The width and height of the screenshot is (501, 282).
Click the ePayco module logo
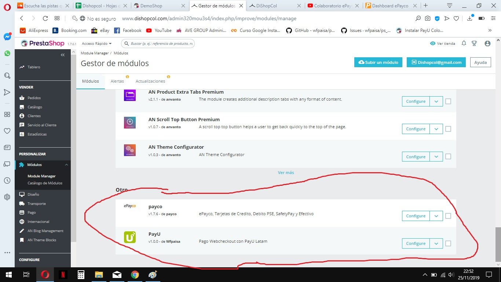point(130,206)
